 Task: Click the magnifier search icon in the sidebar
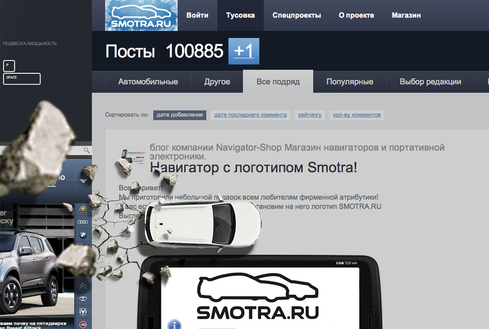(x=87, y=150)
